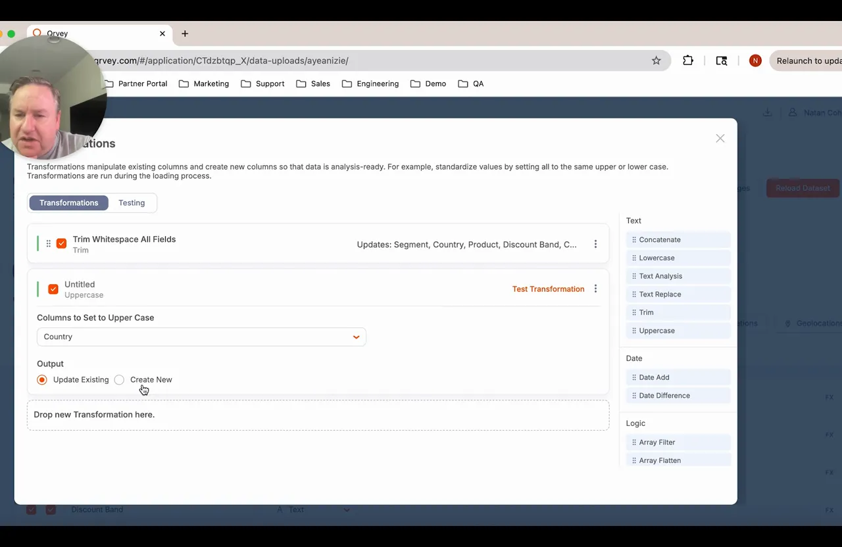Select the Create New output radio button
Image resolution: width=842 pixels, height=547 pixels.
tap(119, 380)
